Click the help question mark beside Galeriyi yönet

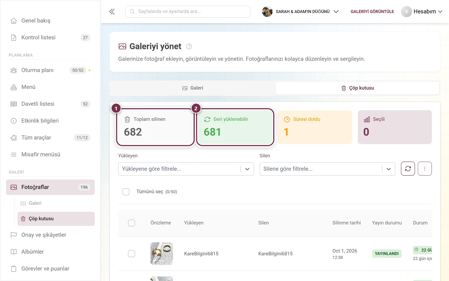click(189, 47)
